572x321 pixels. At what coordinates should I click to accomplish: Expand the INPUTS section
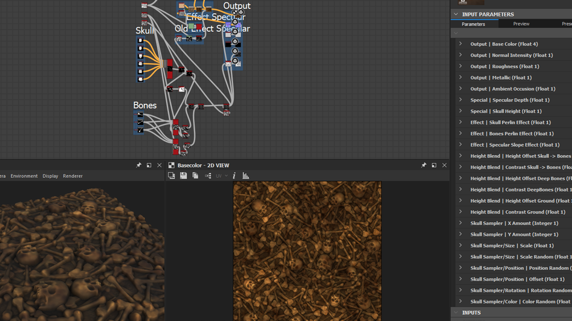[456, 312]
